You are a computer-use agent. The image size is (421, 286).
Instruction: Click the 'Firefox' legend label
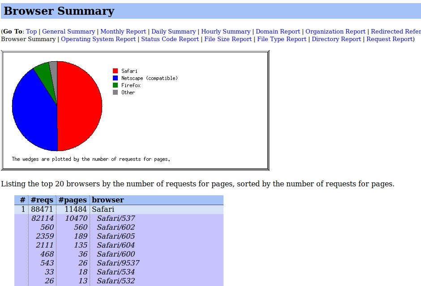coord(131,85)
